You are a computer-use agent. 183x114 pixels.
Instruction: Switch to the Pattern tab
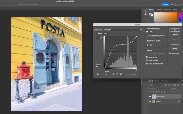click(x=175, y=10)
